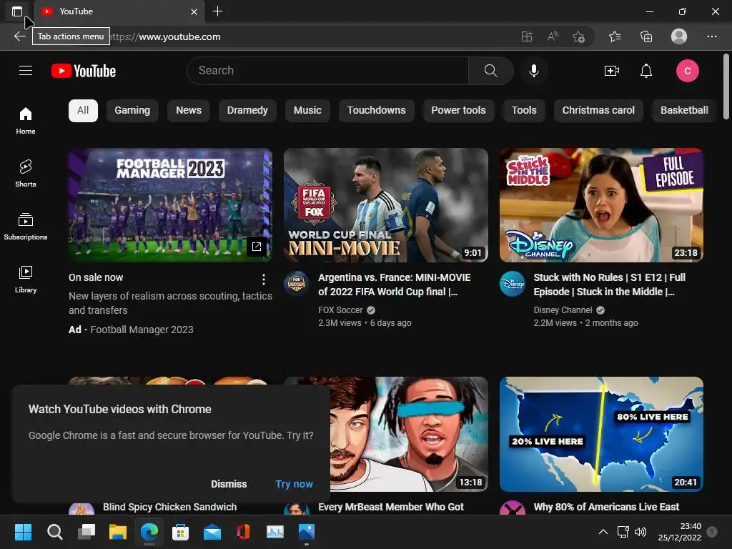
Task: Add this page to favorites star
Action: click(x=579, y=36)
